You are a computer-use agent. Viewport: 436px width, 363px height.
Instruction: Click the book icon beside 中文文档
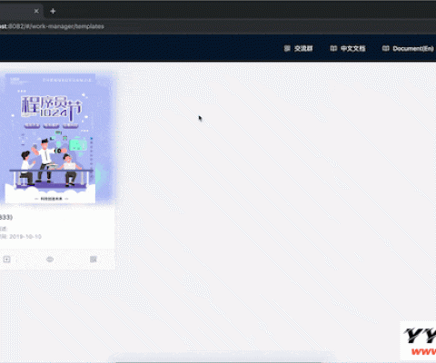(333, 48)
